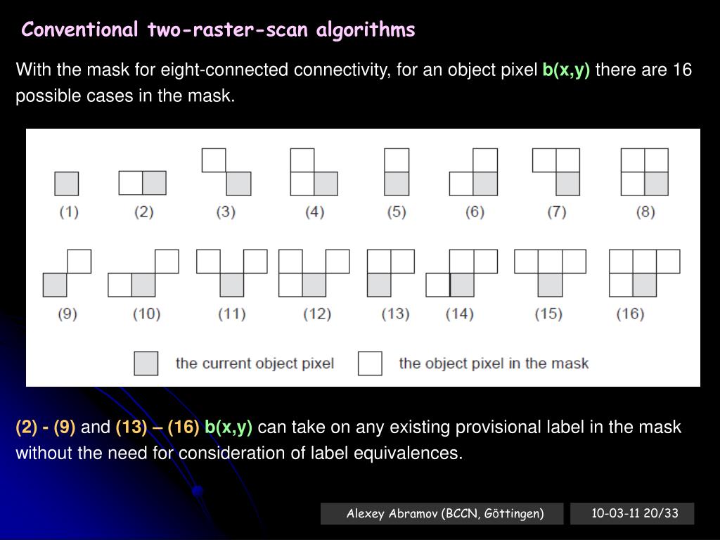The height and width of the screenshot is (540, 720).
Task: Click the mask case diagram labeled (10)
Action: point(143,274)
